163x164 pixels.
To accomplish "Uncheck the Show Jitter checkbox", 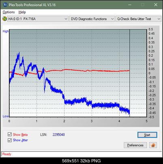I will [10, 140].
